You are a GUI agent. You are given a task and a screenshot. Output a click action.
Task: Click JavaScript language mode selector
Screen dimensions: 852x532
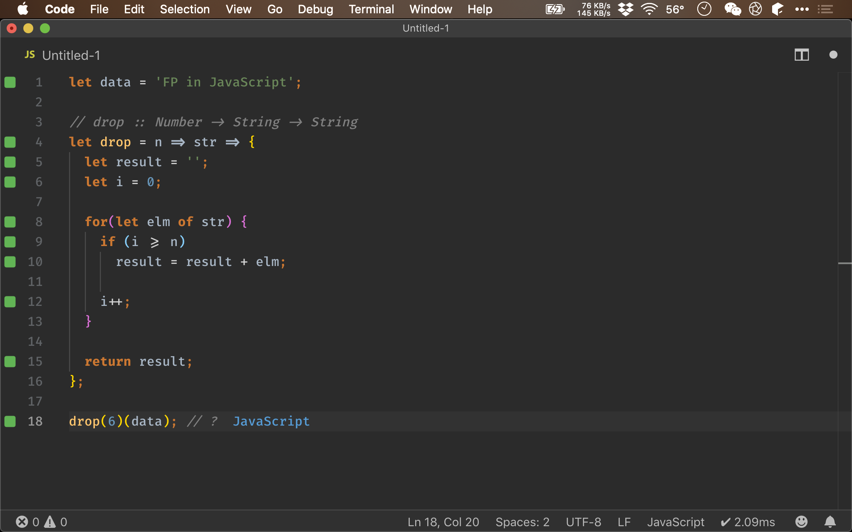[676, 522]
